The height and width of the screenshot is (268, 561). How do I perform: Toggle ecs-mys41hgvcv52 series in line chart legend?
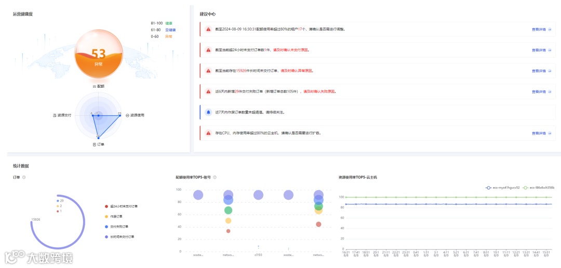503,187
